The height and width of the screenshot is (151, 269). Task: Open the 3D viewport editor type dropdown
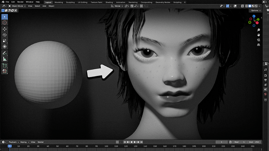coord(4,6)
